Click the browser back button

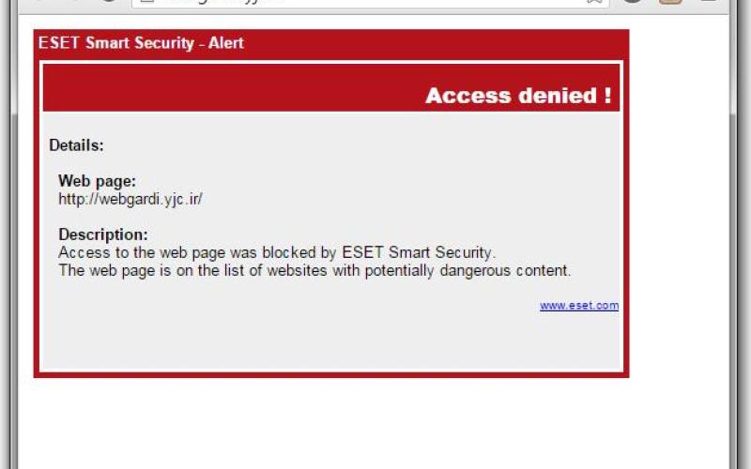click(x=39, y=3)
